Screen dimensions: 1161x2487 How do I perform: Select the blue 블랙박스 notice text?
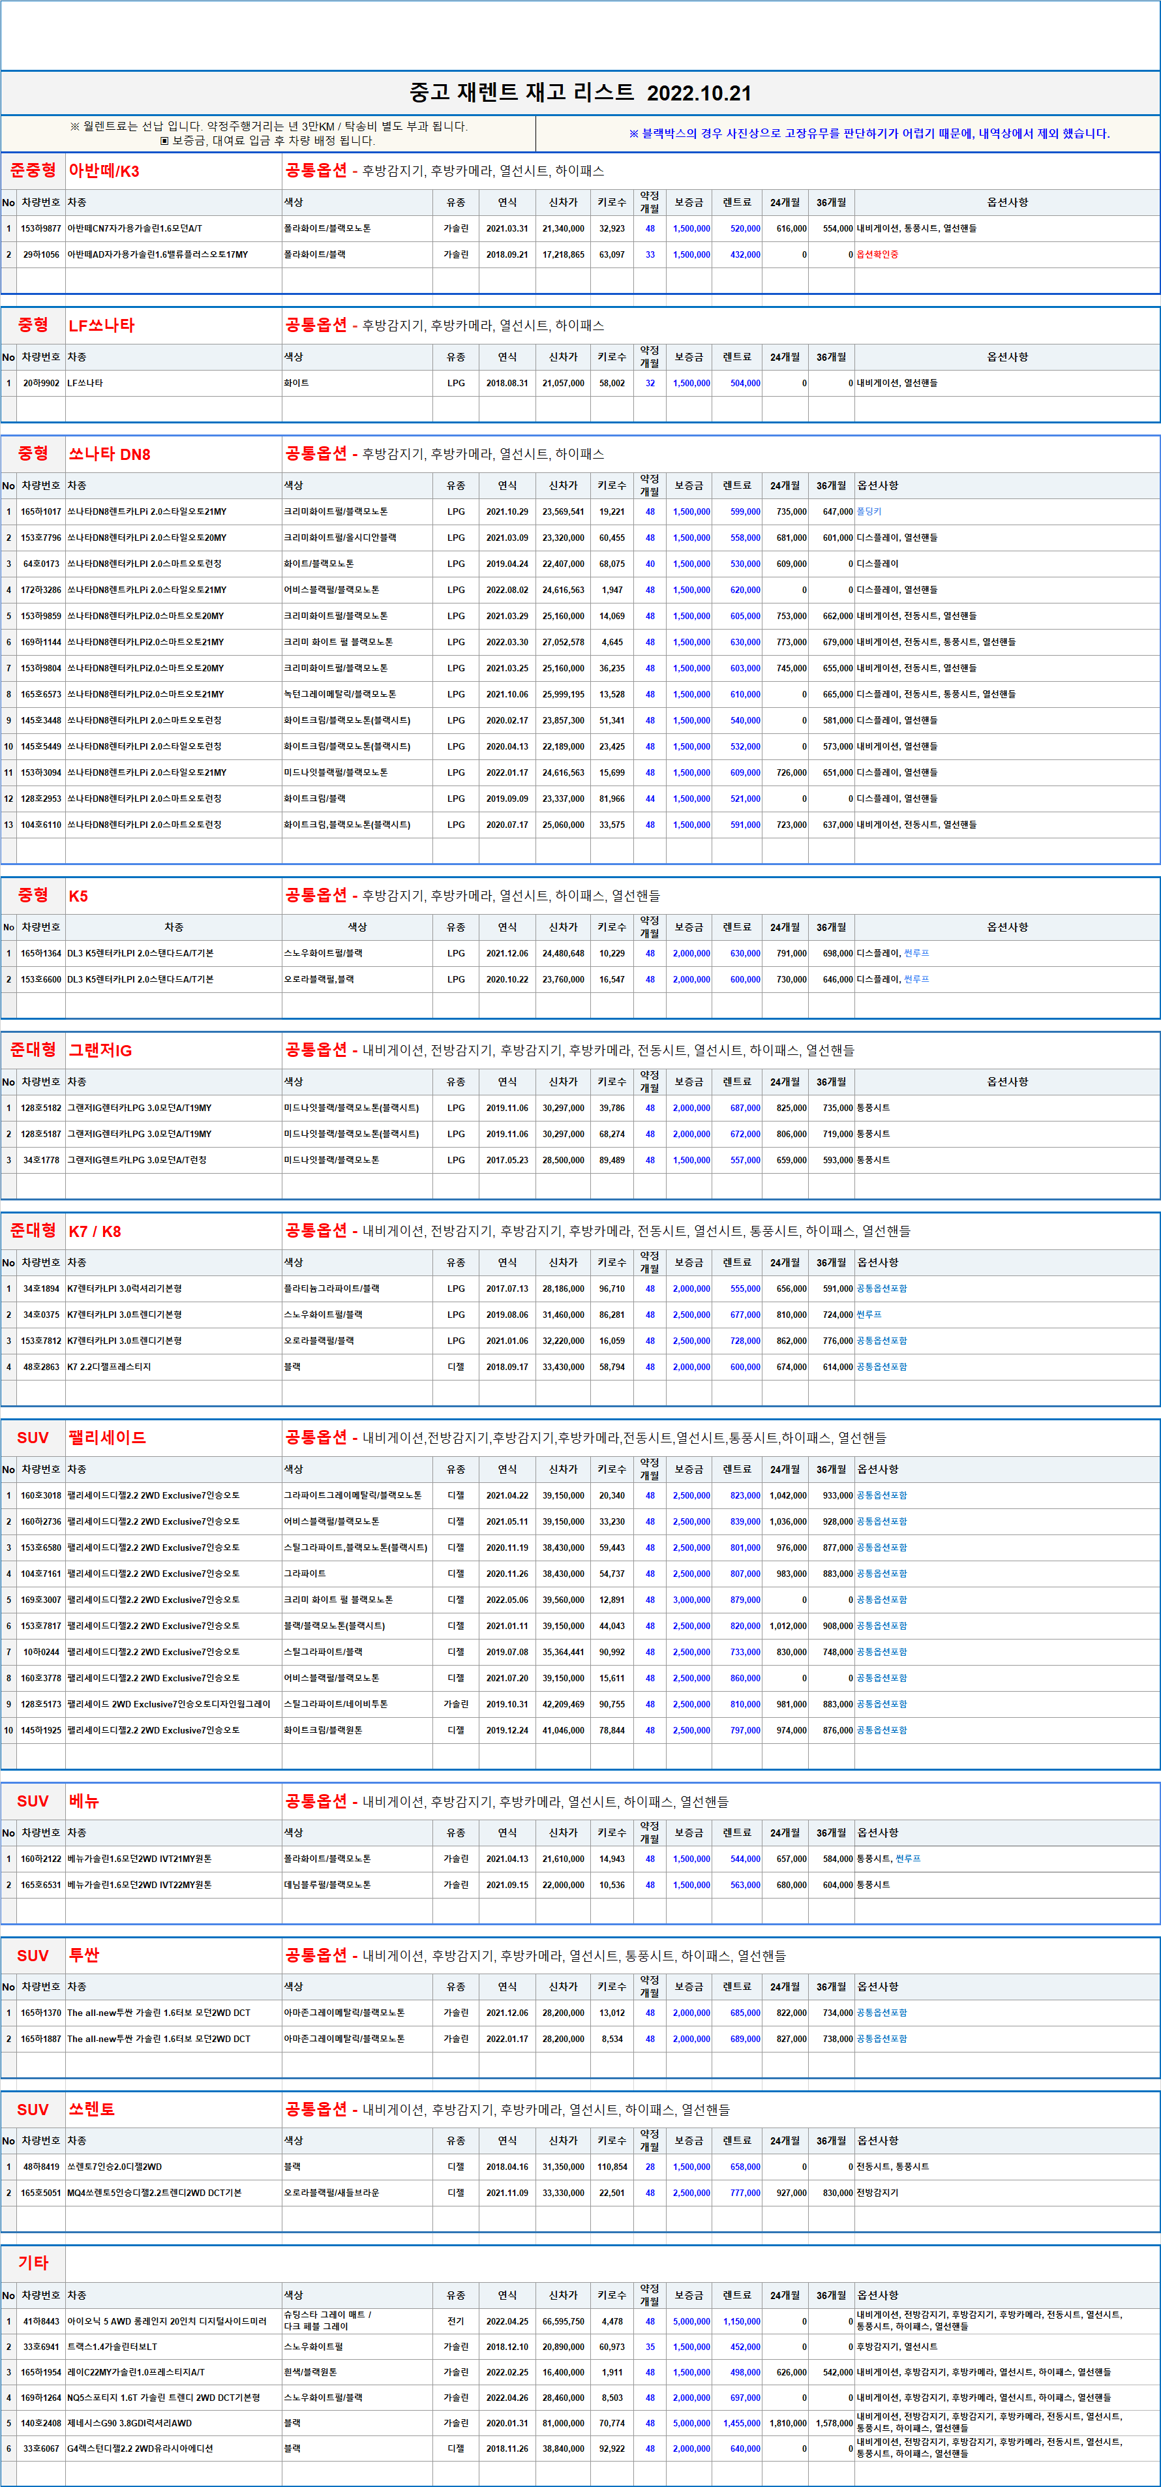[x=869, y=134]
